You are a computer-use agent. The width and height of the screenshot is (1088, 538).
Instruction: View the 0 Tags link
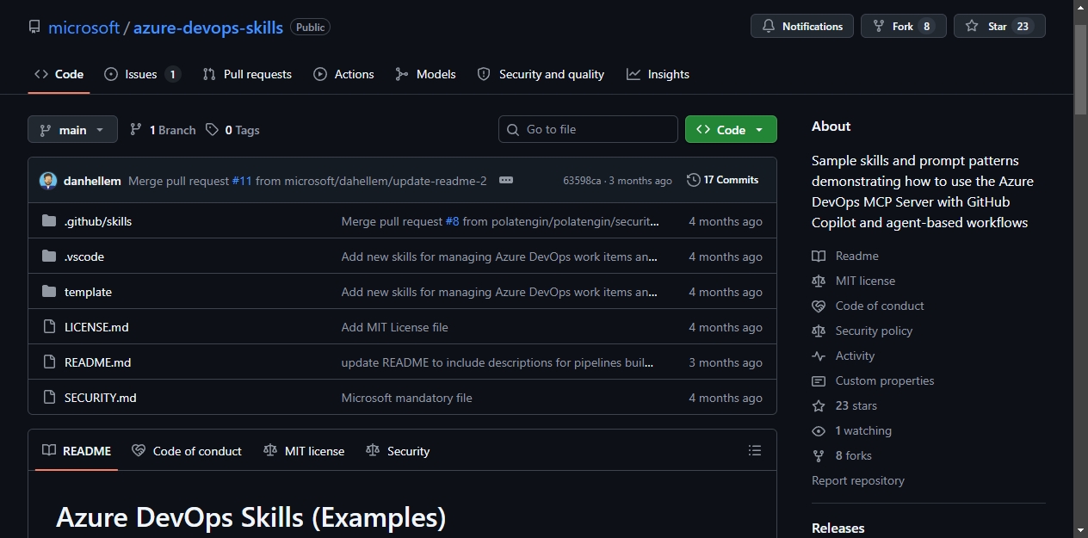(x=232, y=130)
